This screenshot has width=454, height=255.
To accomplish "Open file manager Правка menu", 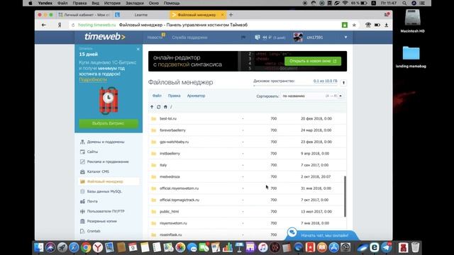I will (174, 96).
